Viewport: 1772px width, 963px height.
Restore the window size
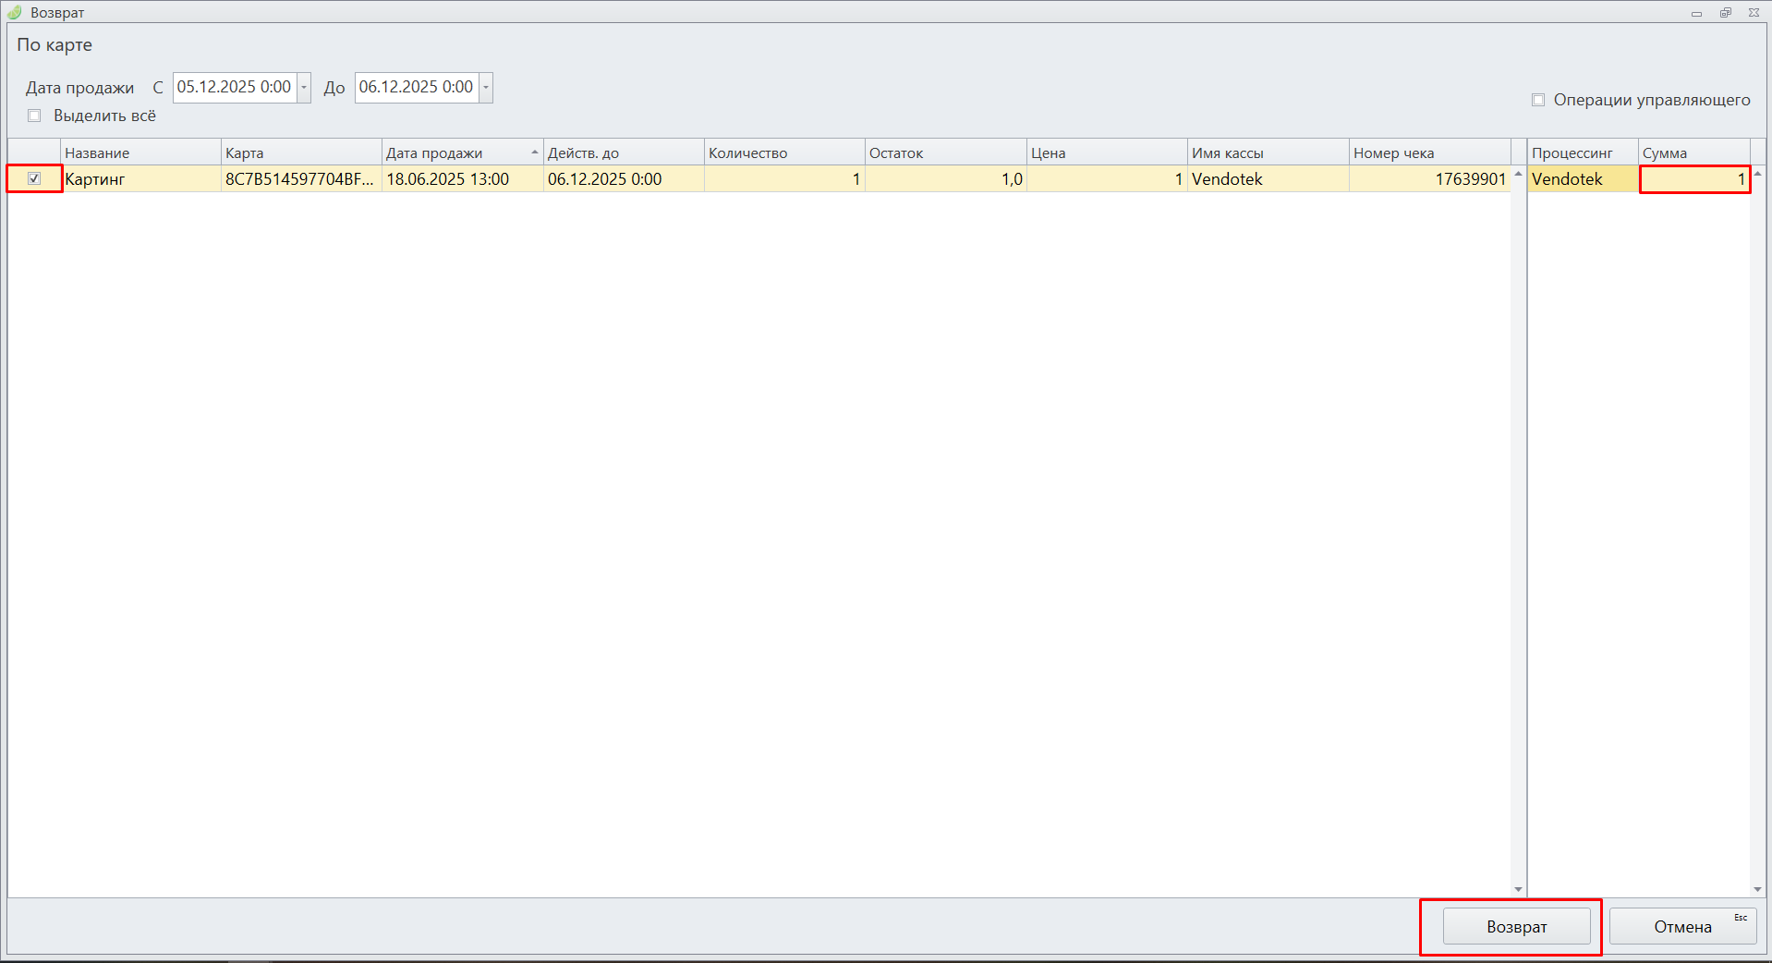pos(1725,13)
